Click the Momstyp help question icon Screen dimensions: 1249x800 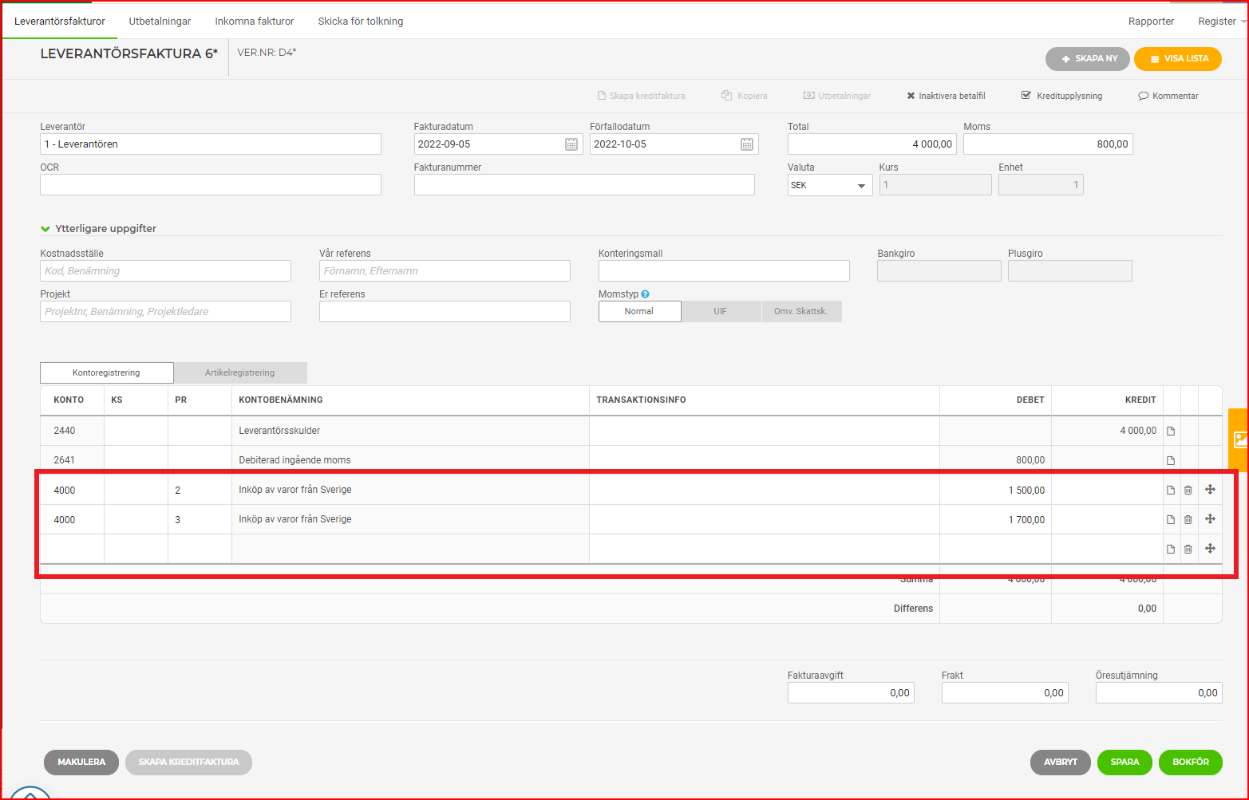[645, 294]
